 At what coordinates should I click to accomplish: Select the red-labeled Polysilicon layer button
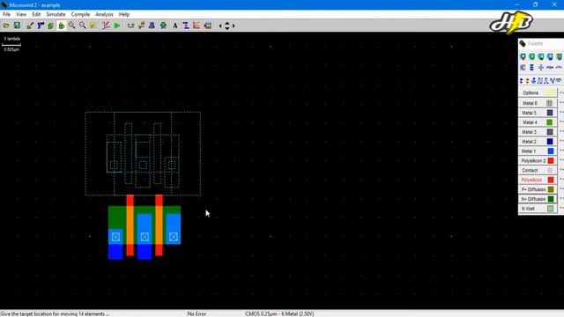(538, 180)
